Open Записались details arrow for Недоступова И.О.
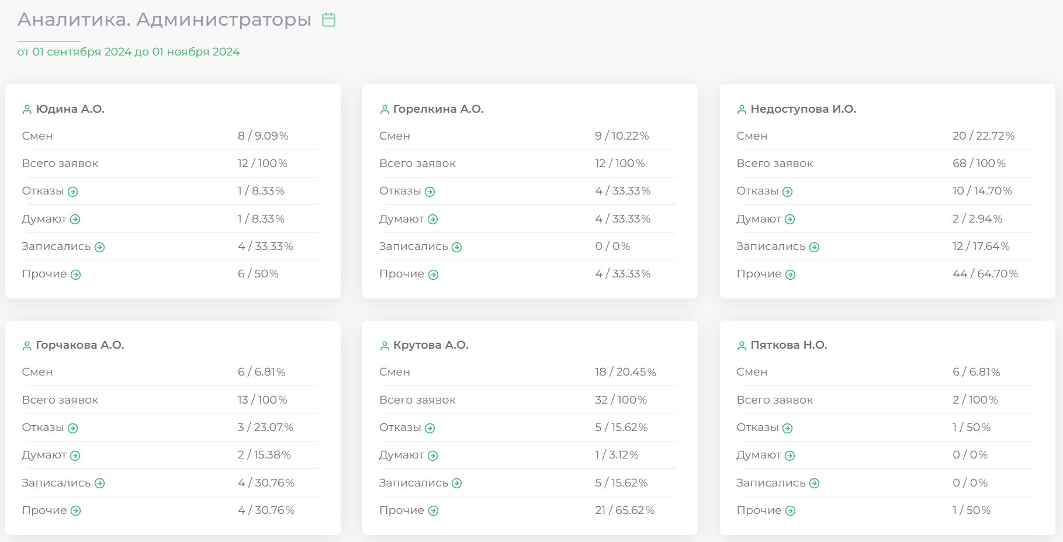 pos(815,247)
